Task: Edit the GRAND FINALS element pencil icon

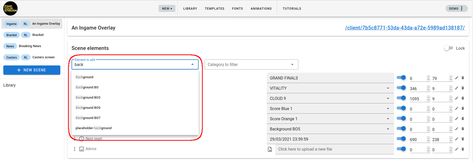Action: point(457,78)
